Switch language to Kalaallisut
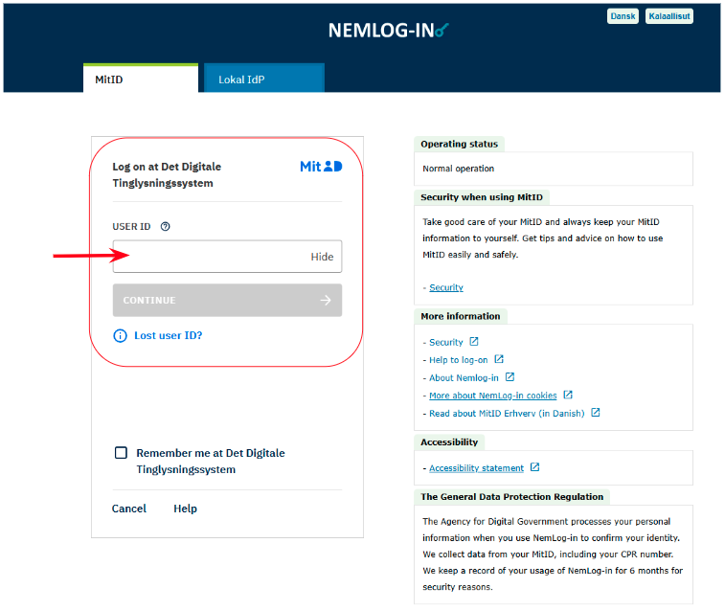The height and width of the screenshot is (611, 725). 669,16
